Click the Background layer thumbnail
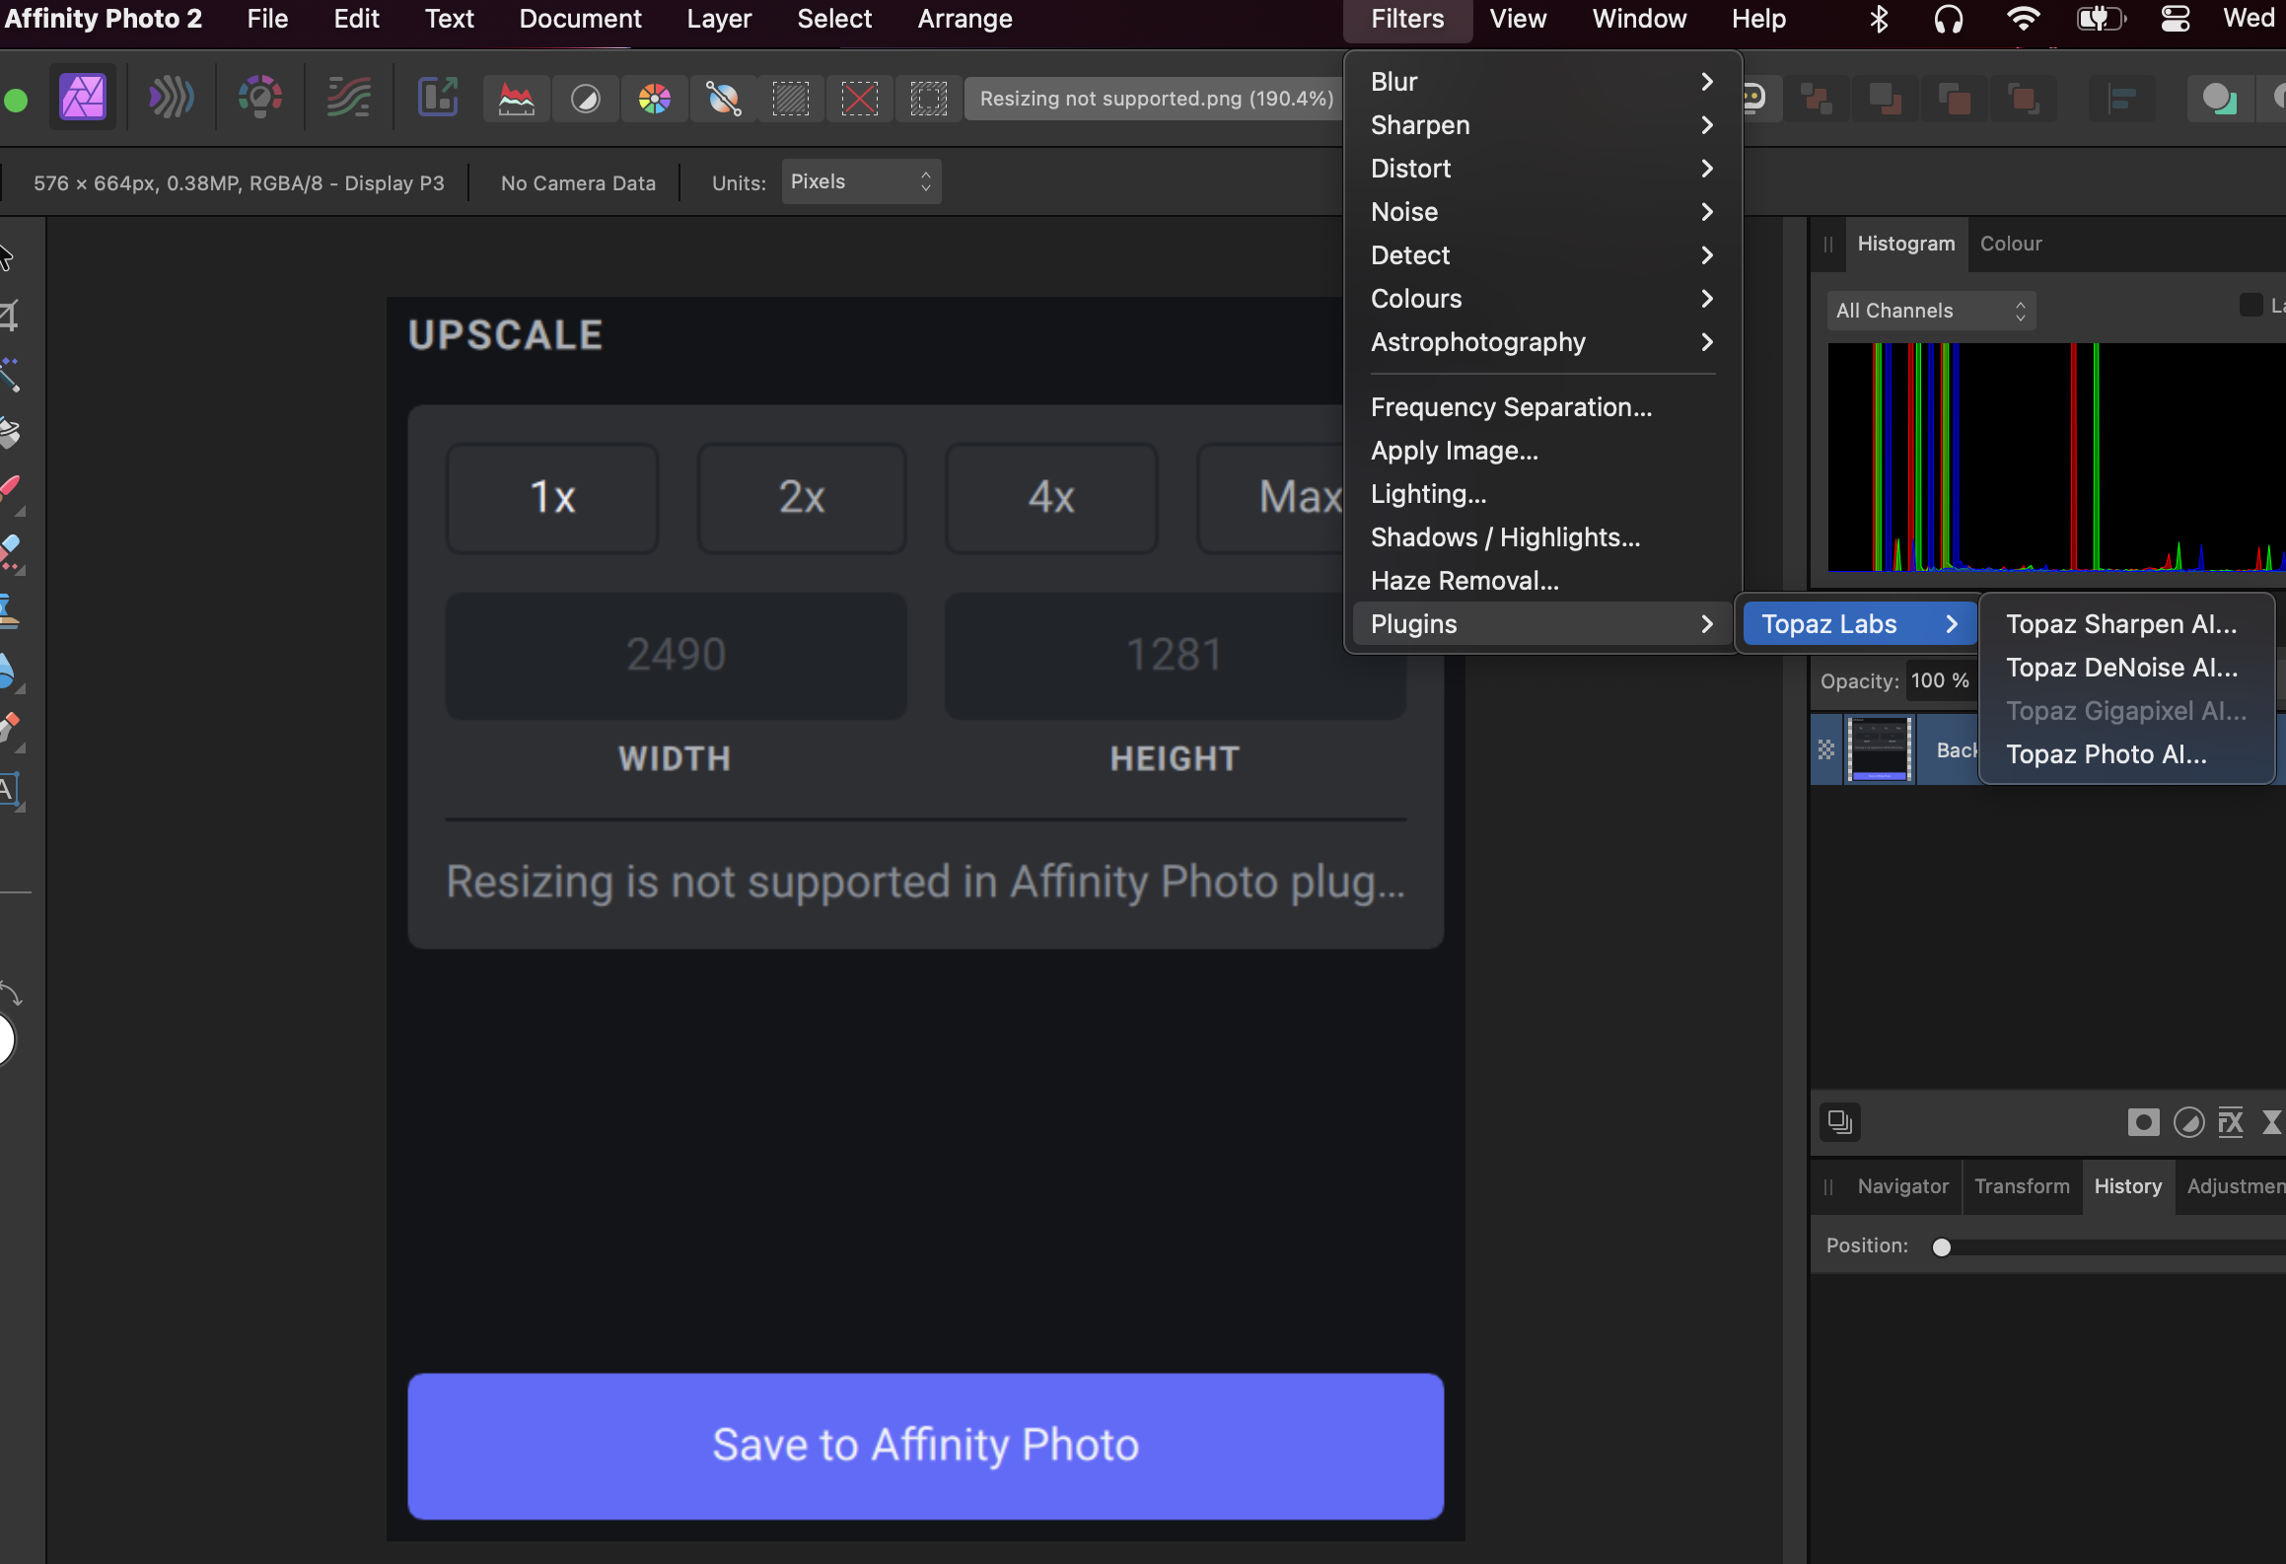Screen dimensions: 2286x1564 pos(1880,750)
